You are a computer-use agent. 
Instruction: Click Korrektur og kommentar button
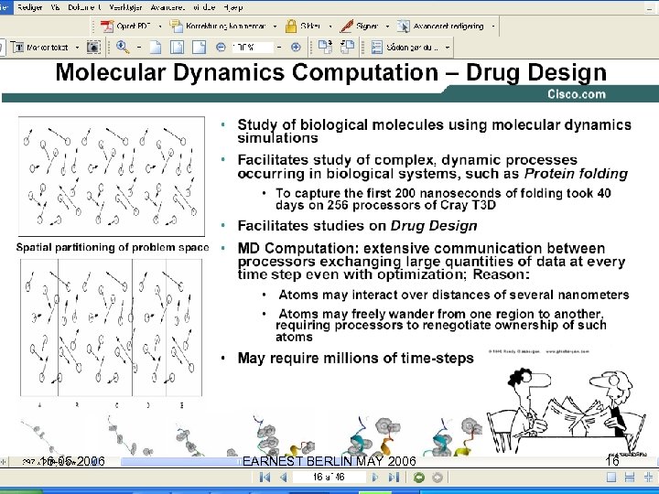218,26
